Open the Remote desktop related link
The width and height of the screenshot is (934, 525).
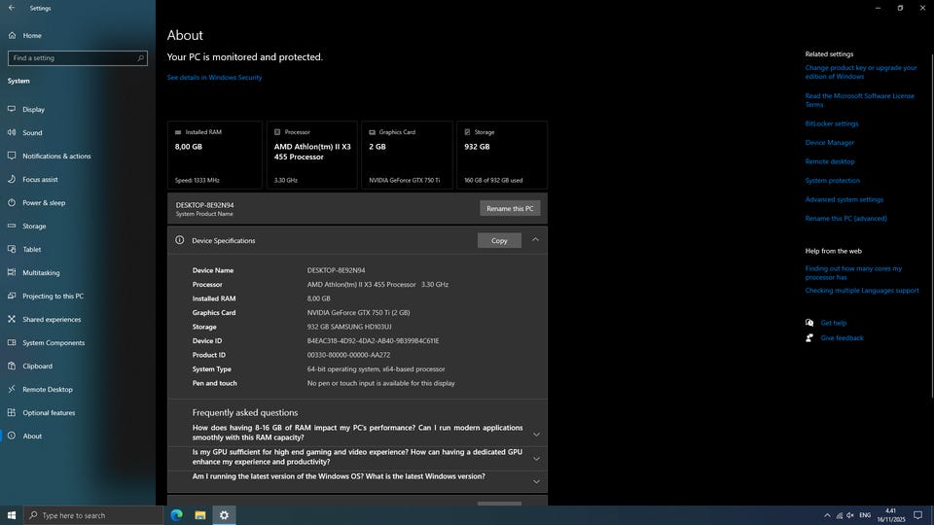[x=830, y=161]
